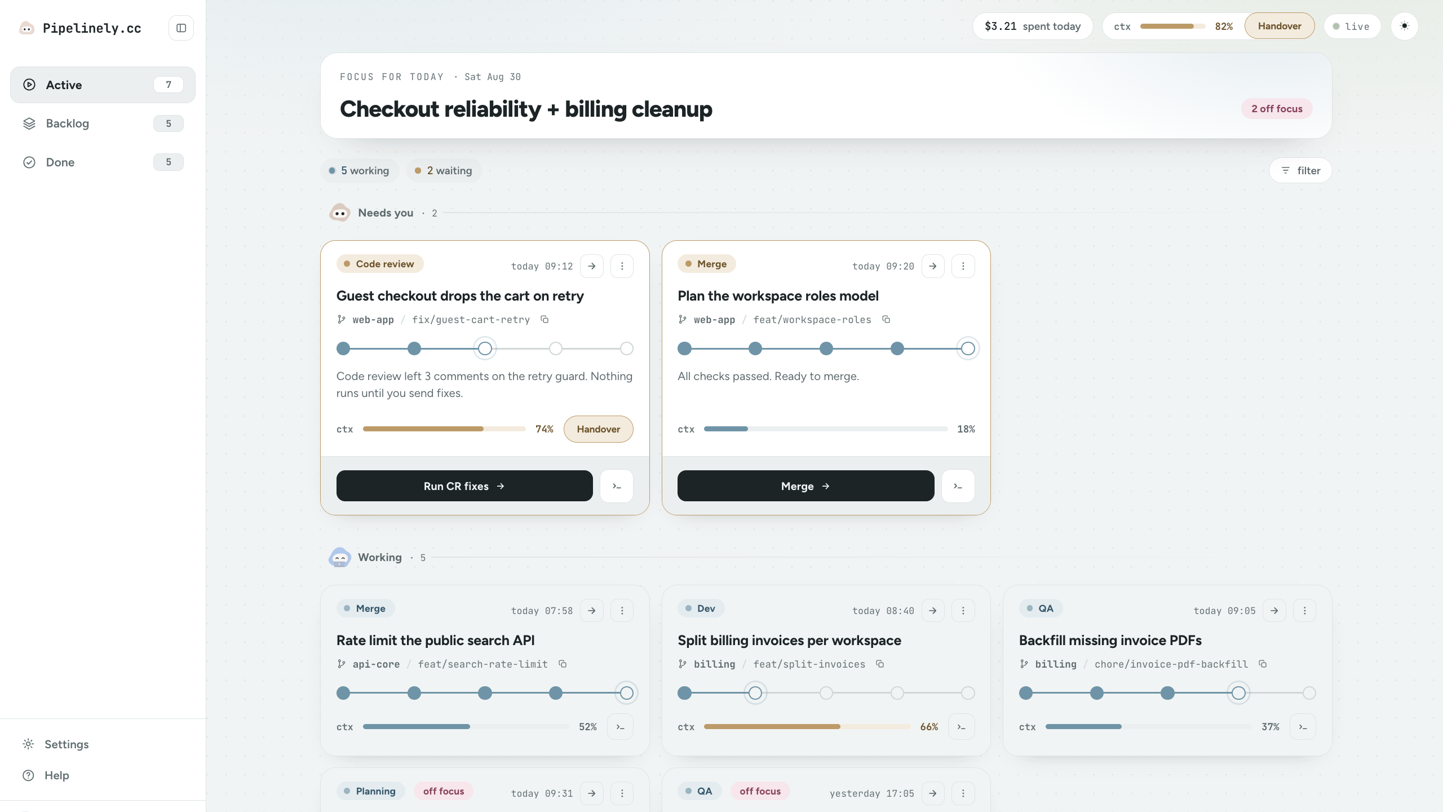This screenshot has height=812, width=1443.
Task: Open terminal next to the Merge button
Action: tap(958, 486)
